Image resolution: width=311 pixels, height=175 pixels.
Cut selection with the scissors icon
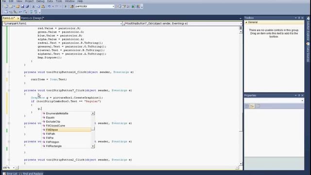[x=34, y=6]
